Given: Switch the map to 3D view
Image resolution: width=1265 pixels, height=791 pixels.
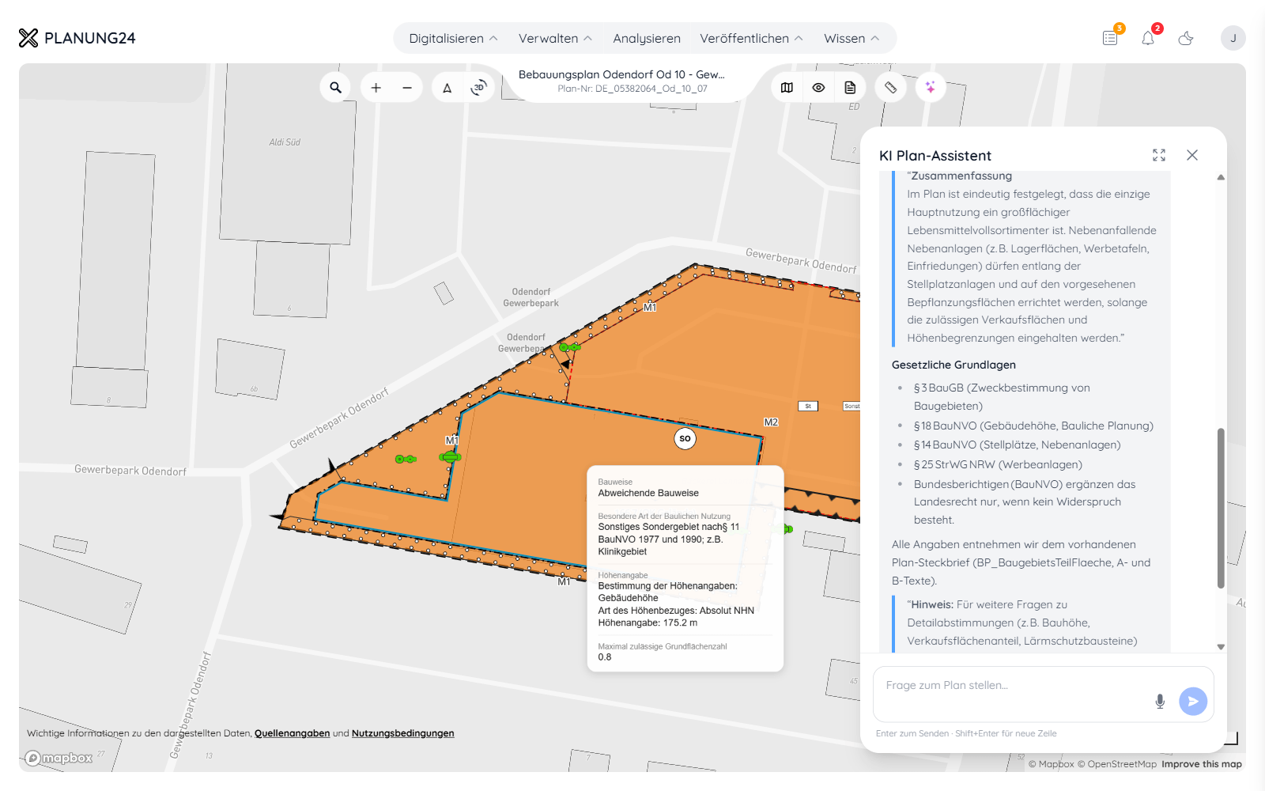Looking at the screenshot, I should pyautogui.click(x=478, y=88).
